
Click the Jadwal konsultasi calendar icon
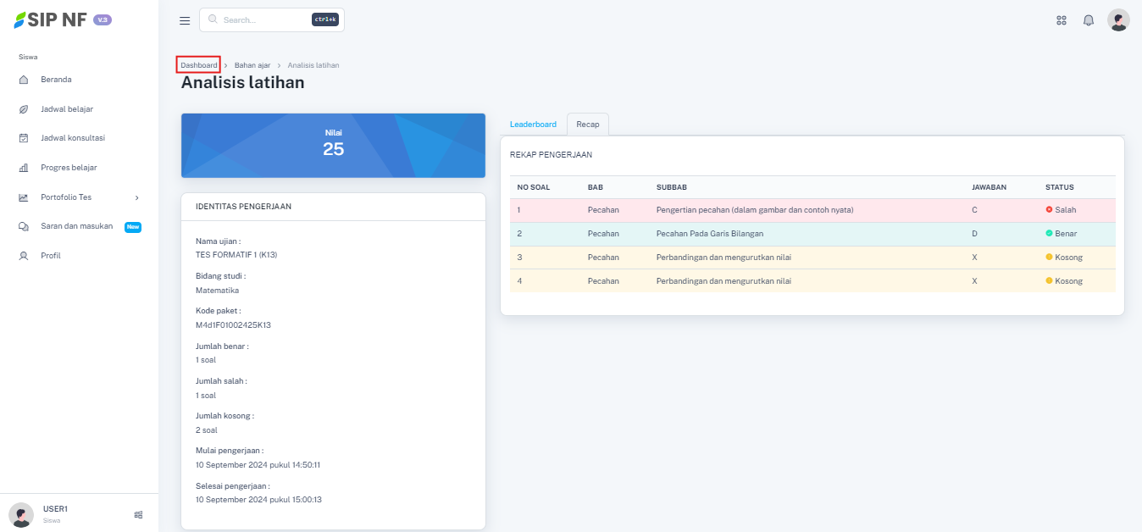[x=24, y=138]
